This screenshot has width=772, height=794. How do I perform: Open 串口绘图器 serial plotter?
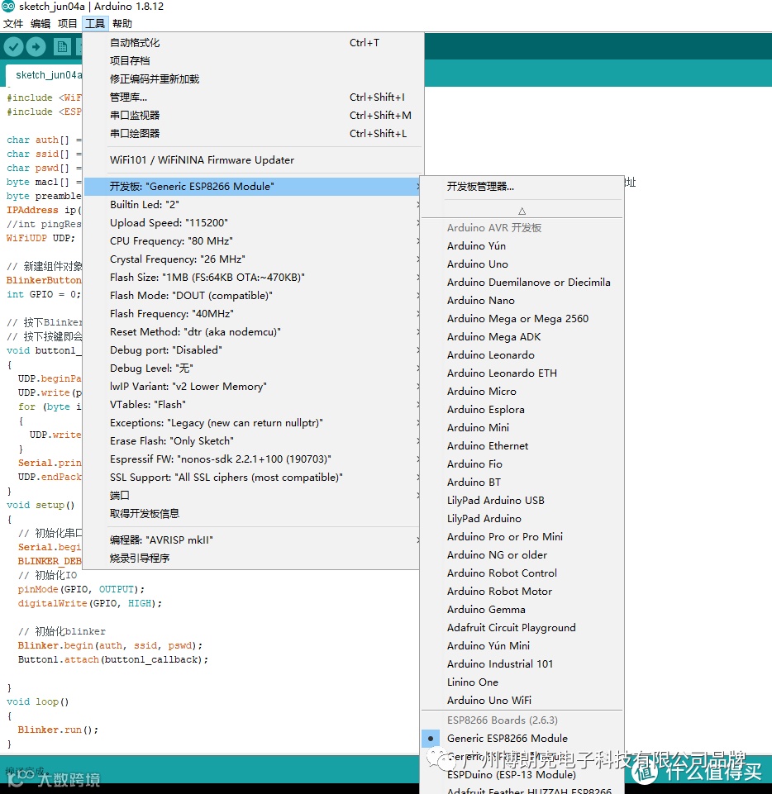252,134
